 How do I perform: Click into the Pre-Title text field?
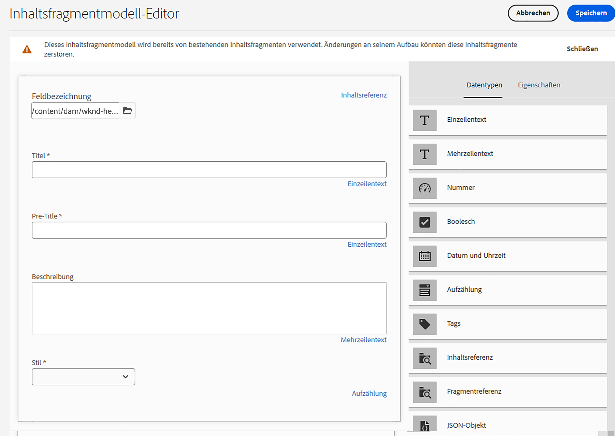[x=209, y=230]
